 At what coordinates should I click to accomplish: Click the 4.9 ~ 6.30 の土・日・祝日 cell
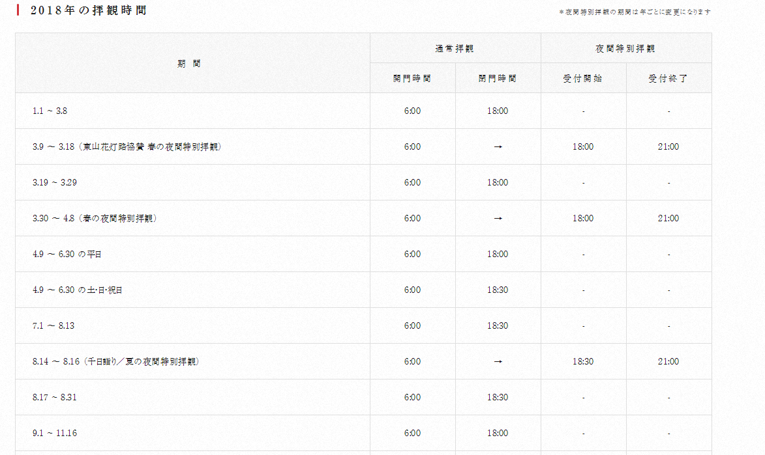click(x=79, y=290)
